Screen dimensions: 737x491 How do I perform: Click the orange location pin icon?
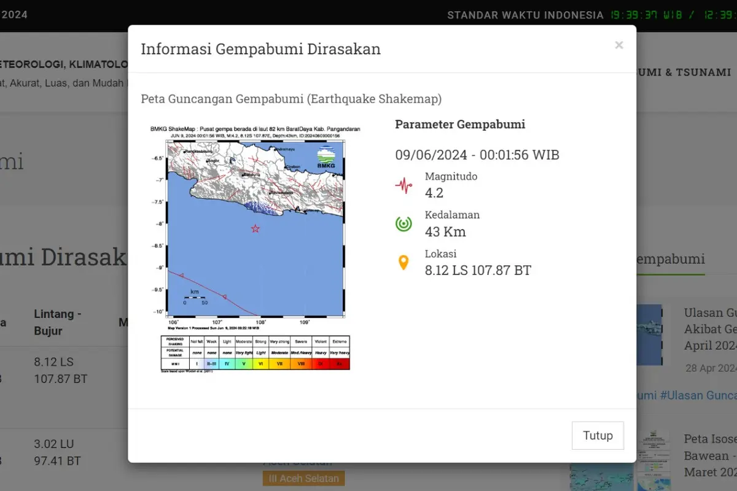pos(404,263)
